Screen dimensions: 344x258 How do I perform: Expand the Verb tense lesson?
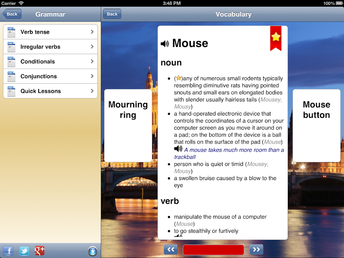(x=50, y=32)
